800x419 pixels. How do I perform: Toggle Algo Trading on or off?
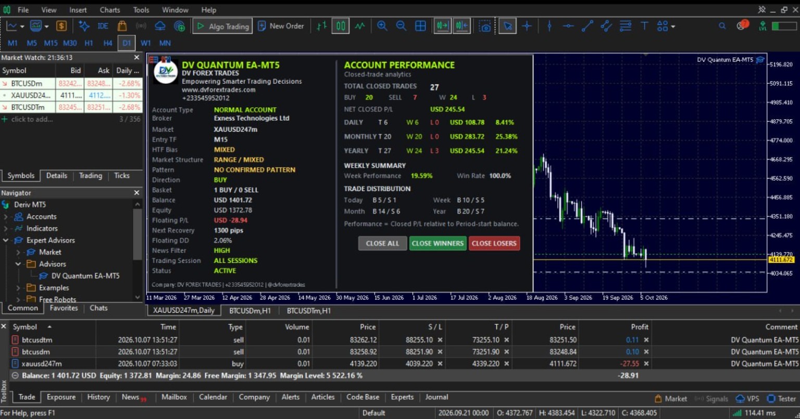pos(222,26)
